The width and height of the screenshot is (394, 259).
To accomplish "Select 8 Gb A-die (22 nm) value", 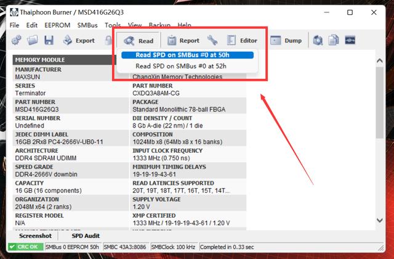I will 167,126.
